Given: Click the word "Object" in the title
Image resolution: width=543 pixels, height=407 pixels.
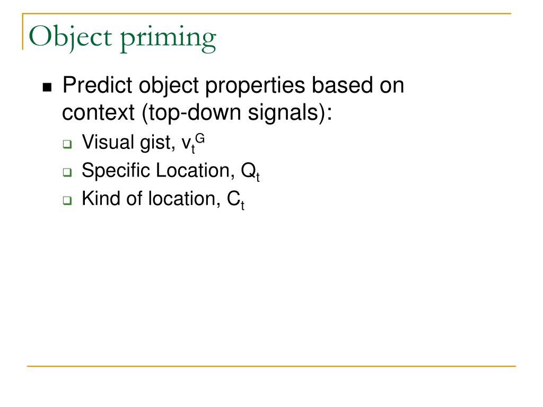Looking at the screenshot, I should coord(71,38).
